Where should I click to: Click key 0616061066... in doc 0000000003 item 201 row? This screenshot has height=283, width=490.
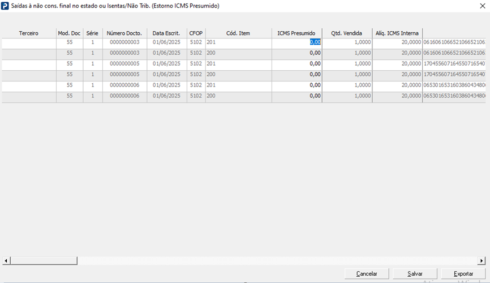(x=454, y=42)
